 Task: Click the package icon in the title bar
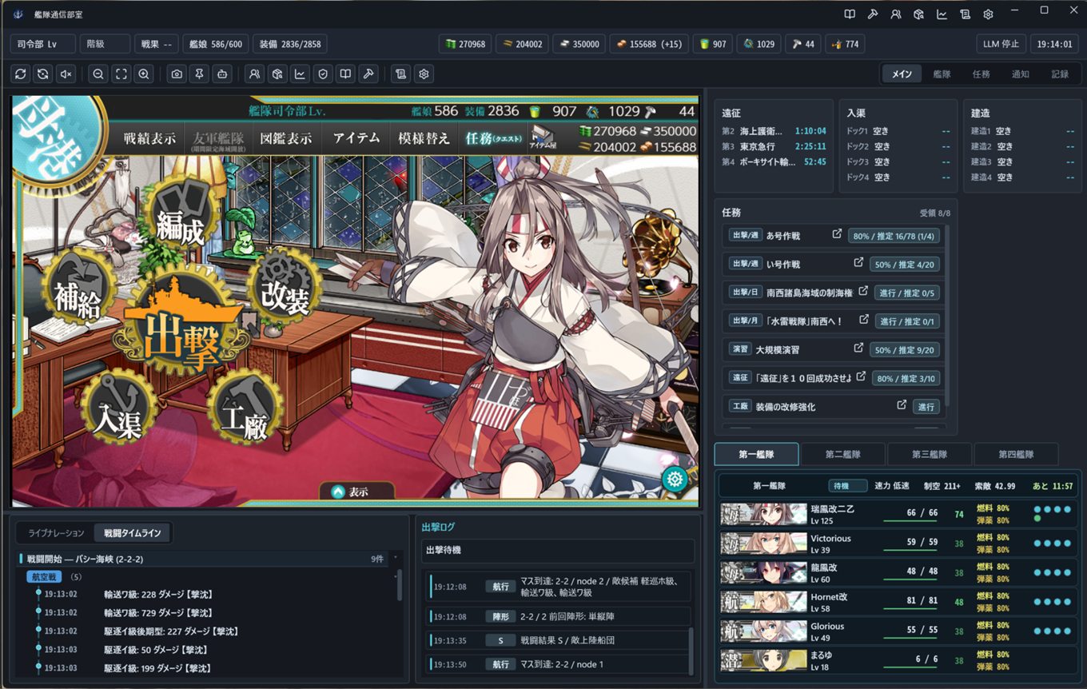(x=919, y=14)
